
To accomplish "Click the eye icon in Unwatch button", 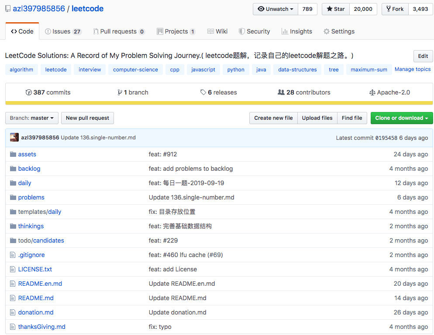I will pos(261,9).
